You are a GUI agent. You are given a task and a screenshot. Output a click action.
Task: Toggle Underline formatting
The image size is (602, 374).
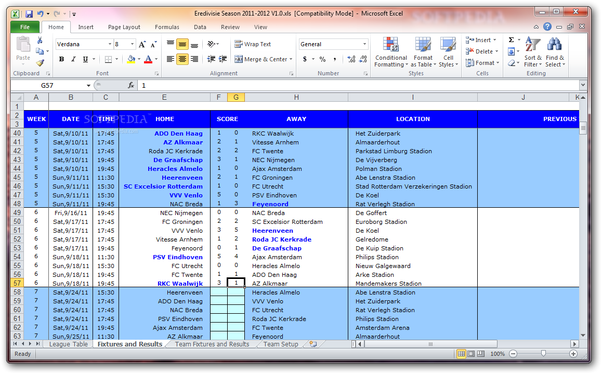85,59
